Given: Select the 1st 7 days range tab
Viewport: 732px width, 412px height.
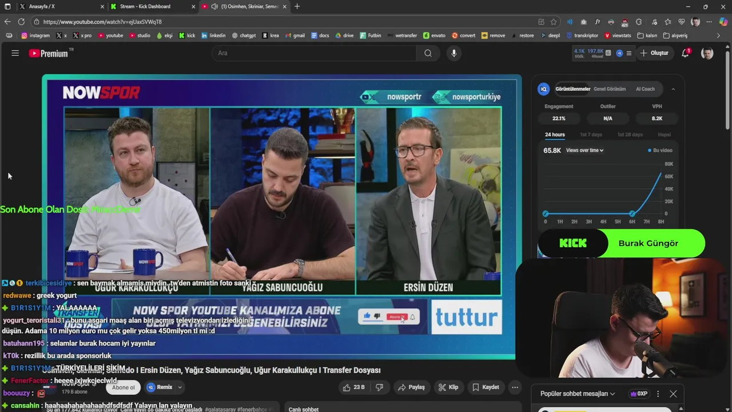Looking at the screenshot, I should [591, 135].
